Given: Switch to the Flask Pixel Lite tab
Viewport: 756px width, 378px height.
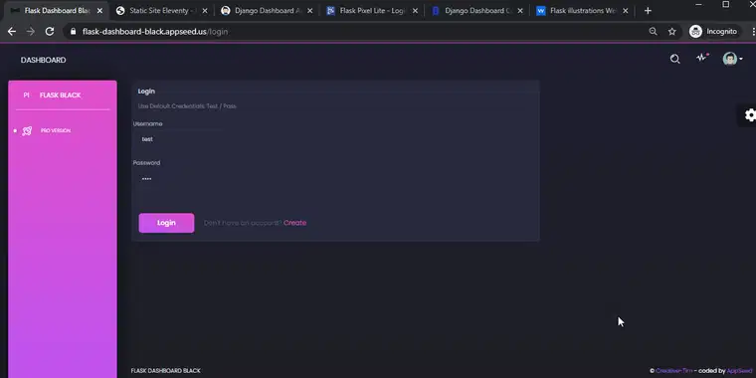Looking at the screenshot, I should tap(372, 11).
